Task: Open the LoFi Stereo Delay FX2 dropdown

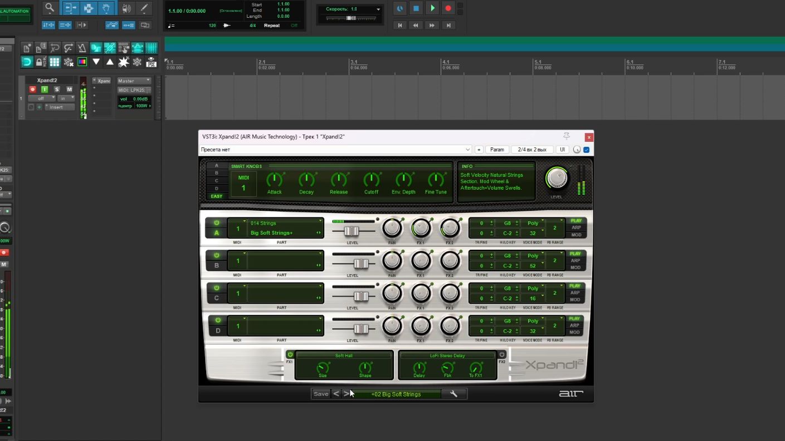Action: pos(447,355)
